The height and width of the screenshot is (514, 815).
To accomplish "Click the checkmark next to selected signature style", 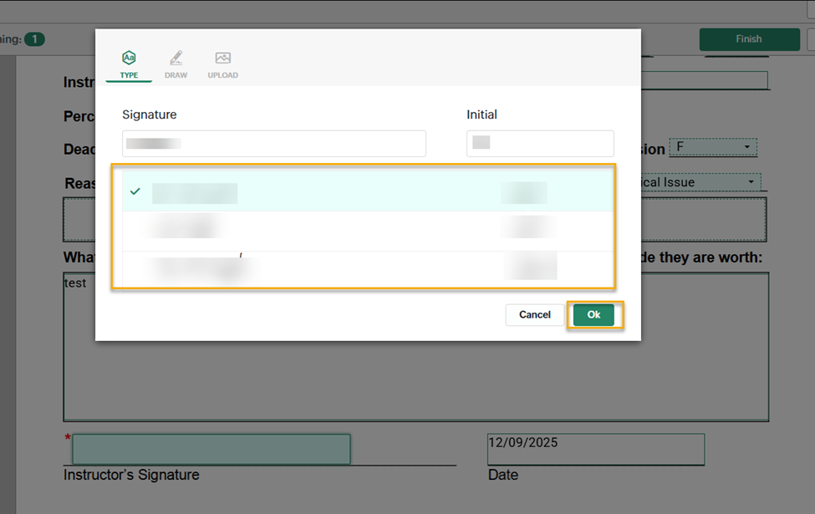I will [x=135, y=191].
